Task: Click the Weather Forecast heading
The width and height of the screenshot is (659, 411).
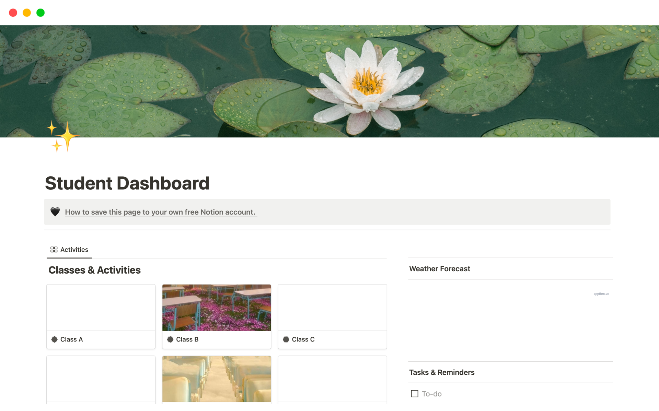Action: pyautogui.click(x=440, y=269)
